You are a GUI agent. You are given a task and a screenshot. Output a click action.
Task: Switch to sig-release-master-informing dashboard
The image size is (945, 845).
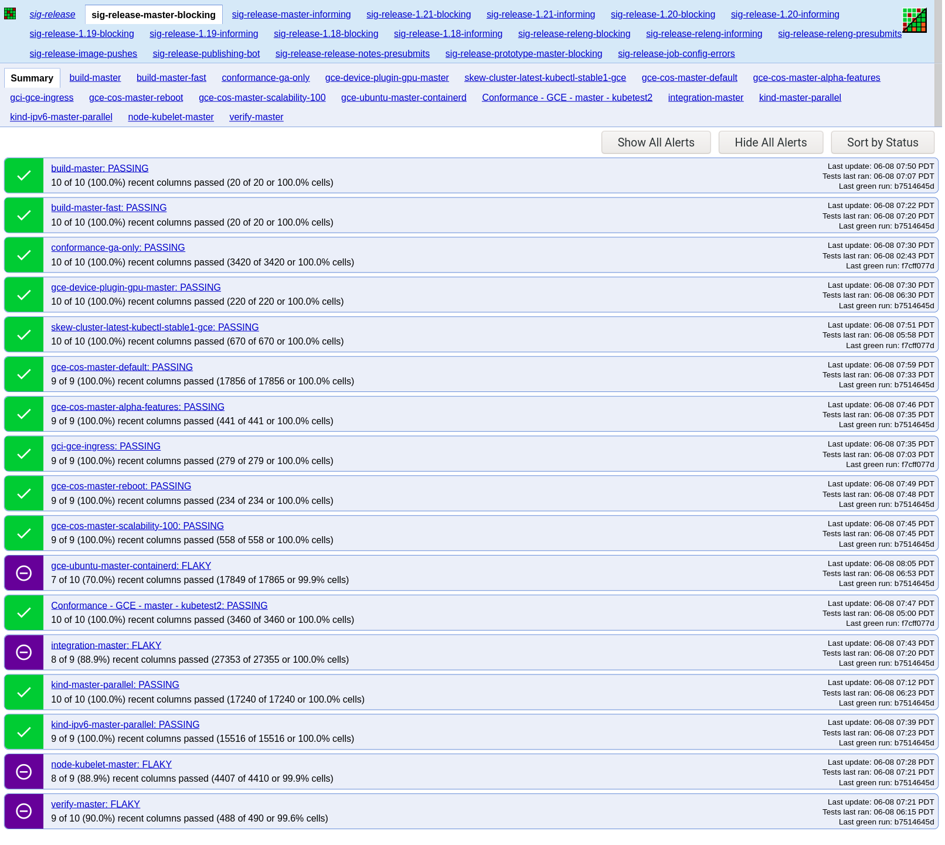pyautogui.click(x=291, y=15)
